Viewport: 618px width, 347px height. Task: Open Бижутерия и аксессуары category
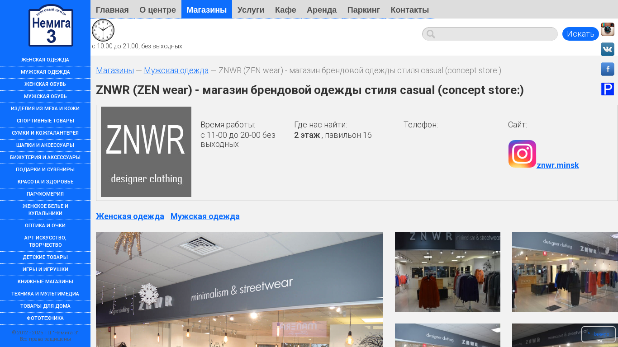pyautogui.click(x=45, y=158)
